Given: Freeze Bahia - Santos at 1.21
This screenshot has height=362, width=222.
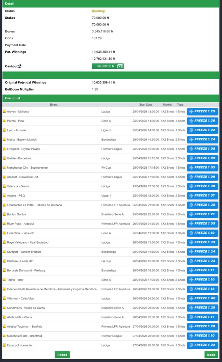Looking at the screenshot, I should [203, 214].
